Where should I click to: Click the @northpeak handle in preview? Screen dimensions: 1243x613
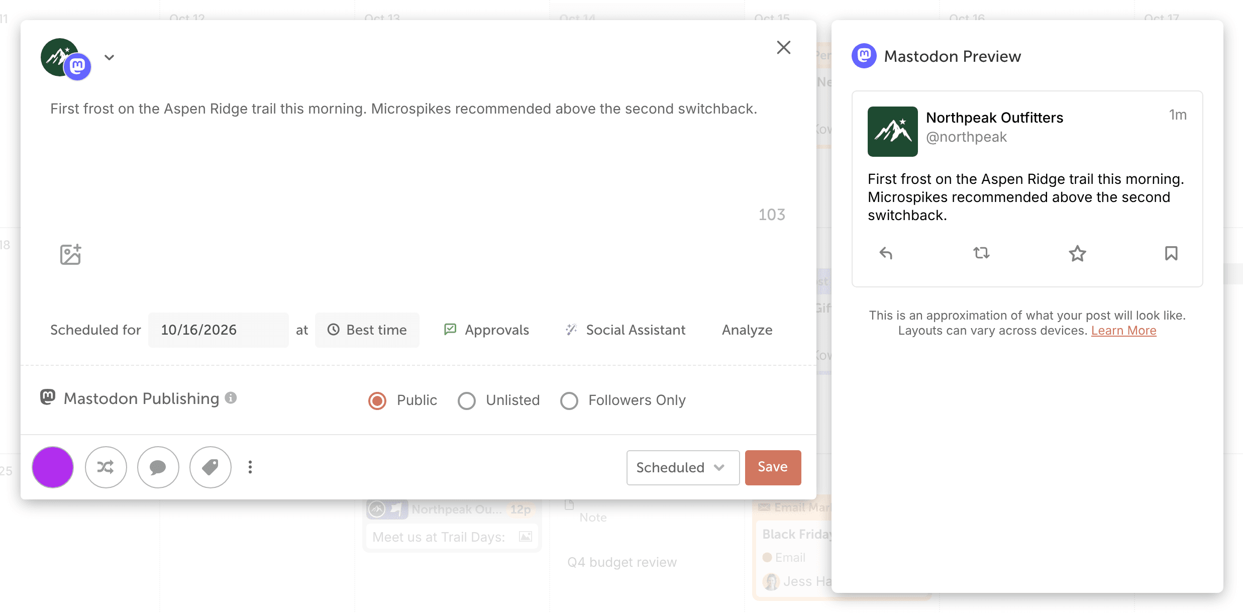966,137
